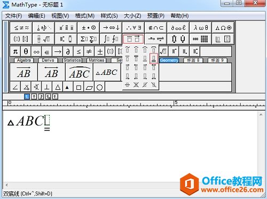Image resolution: width=267 pixels, height=199 pixels.
Task: Insert the parallelogram symbol
Action: (89, 87)
